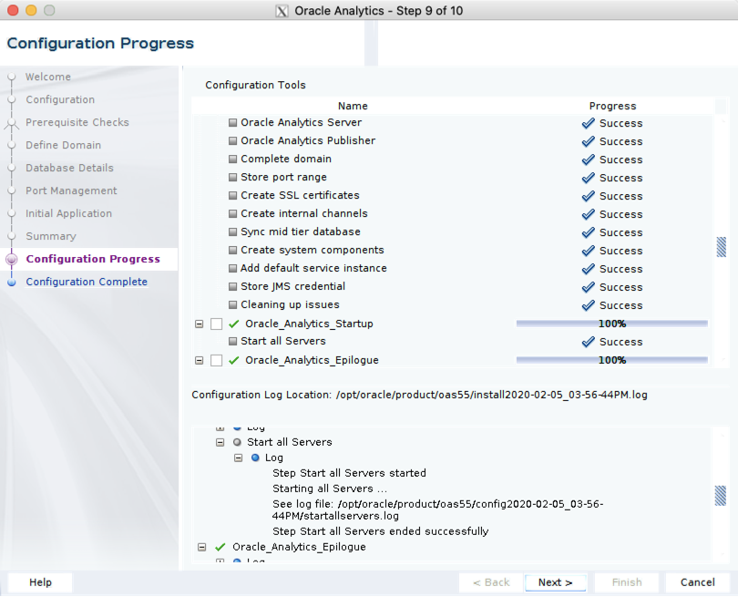Collapse the Log node under Start all Servers

[x=239, y=458]
